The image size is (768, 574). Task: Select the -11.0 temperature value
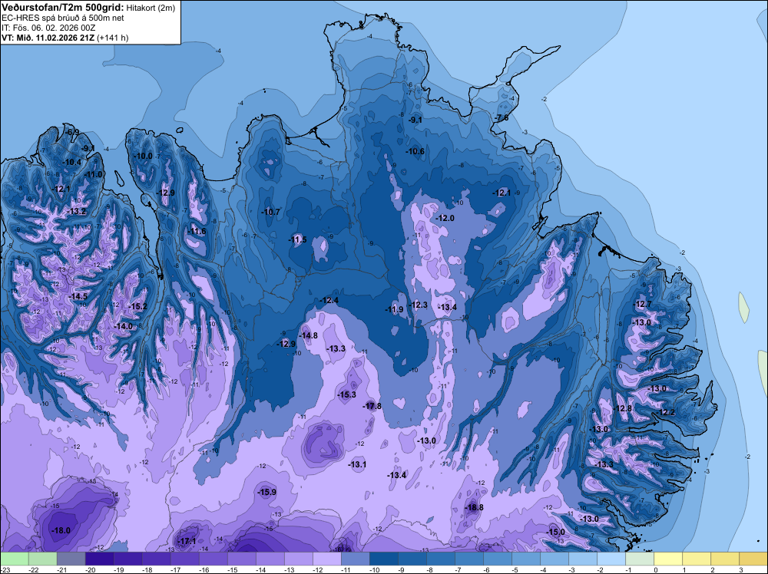click(x=93, y=175)
